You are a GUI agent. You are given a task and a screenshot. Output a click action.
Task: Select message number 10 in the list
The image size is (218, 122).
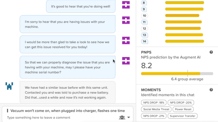(x=144, y=16)
